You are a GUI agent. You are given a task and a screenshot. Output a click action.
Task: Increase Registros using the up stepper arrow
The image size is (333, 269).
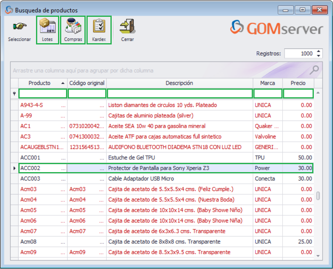[319, 51]
